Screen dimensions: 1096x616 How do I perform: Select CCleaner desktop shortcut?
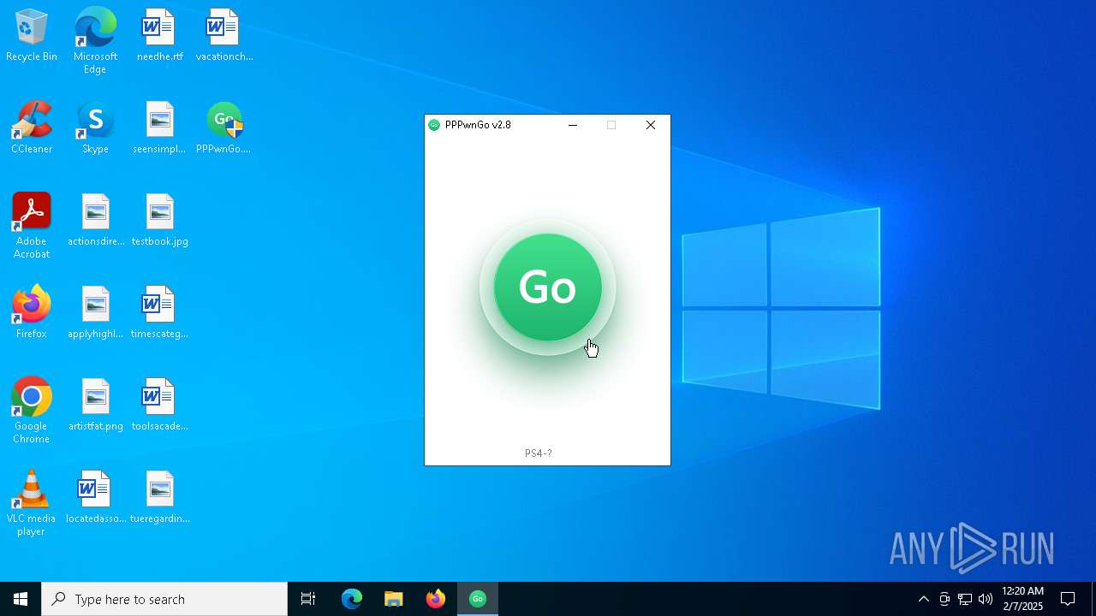tap(32, 128)
